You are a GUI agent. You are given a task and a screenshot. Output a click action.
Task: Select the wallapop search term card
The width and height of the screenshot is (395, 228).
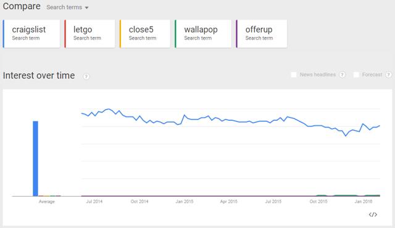203,34
